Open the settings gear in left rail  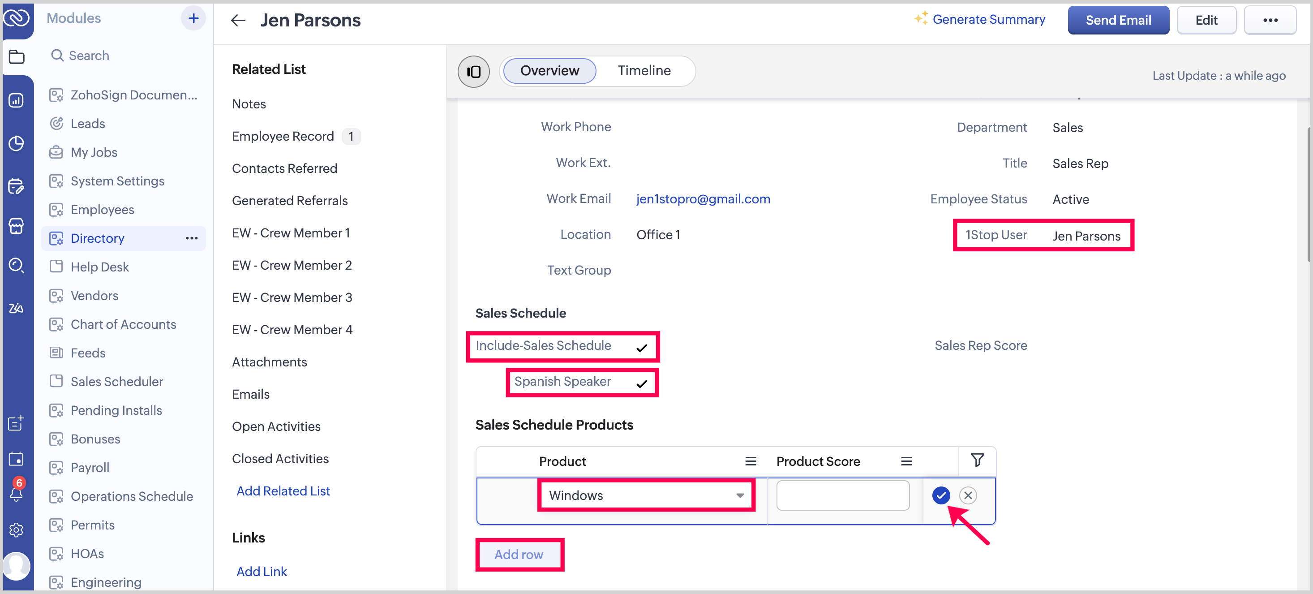pyautogui.click(x=16, y=530)
